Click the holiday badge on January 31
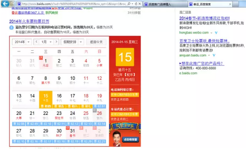This screenshot has width=246, height=149. click(x=68, y=128)
